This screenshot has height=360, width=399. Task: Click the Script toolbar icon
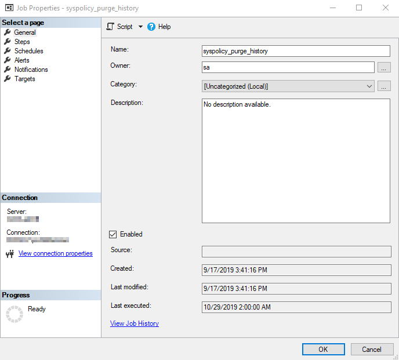(110, 27)
